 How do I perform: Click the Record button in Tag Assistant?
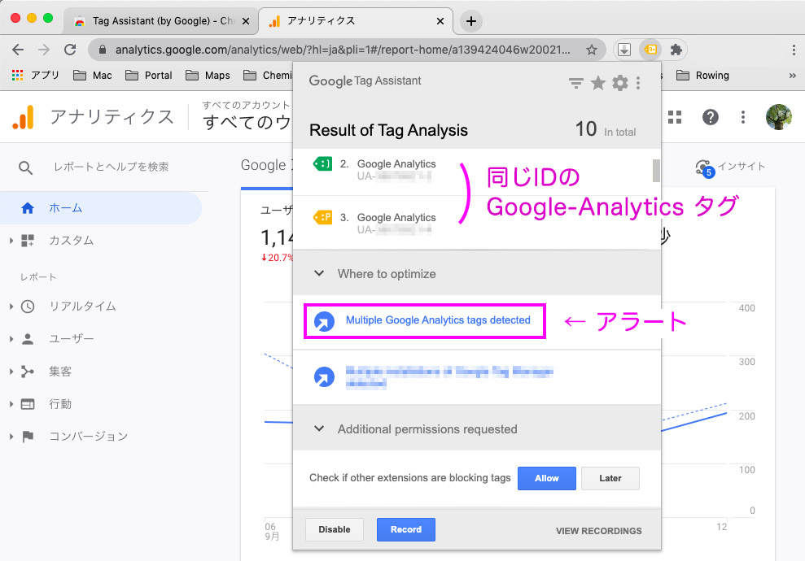tap(406, 529)
